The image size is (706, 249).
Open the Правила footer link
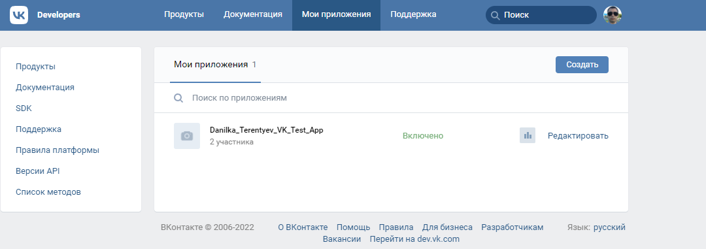point(396,227)
